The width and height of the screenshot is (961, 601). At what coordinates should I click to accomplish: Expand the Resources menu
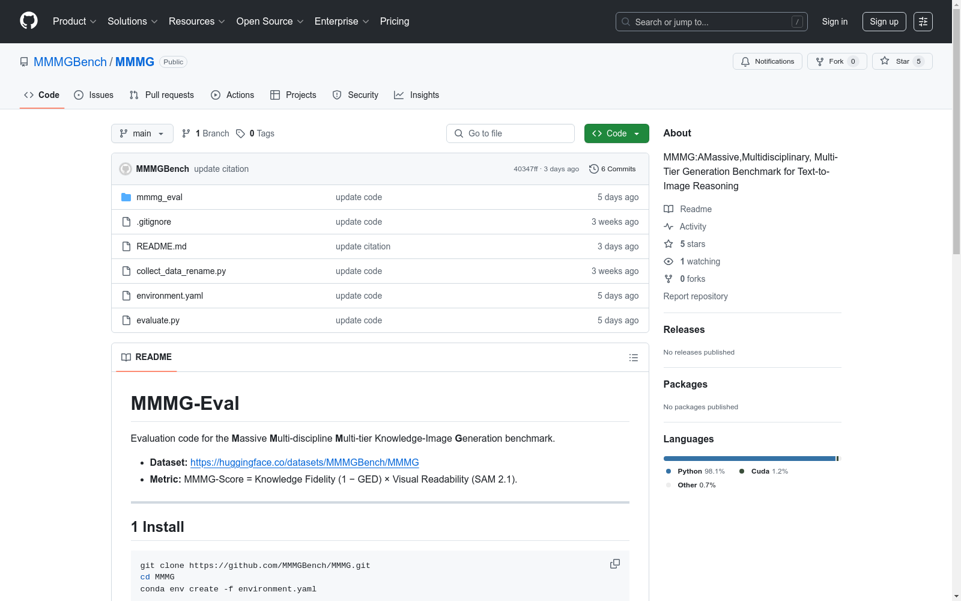[x=197, y=22]
